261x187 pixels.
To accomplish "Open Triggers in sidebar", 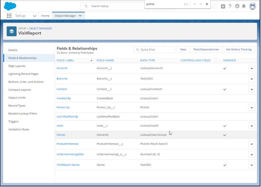I will coord(14,121).
